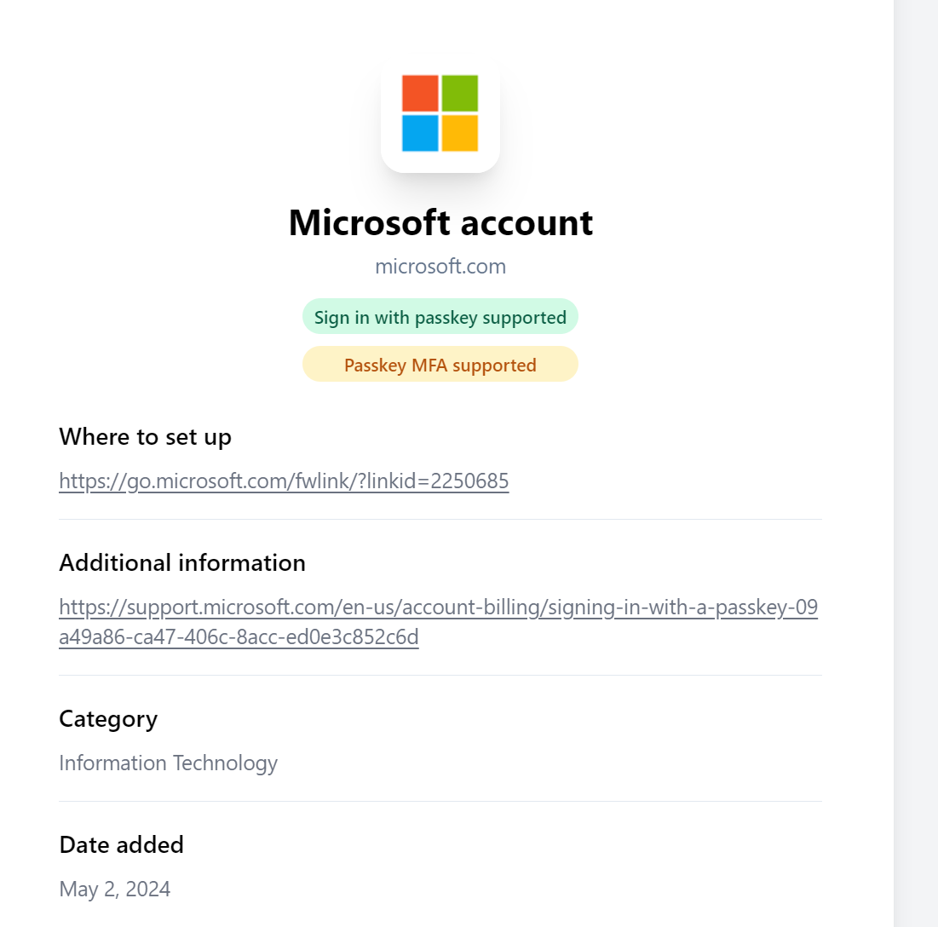Click the Date added label
The width and height of the screenshot is (938, 927).
tap(121, 845)
